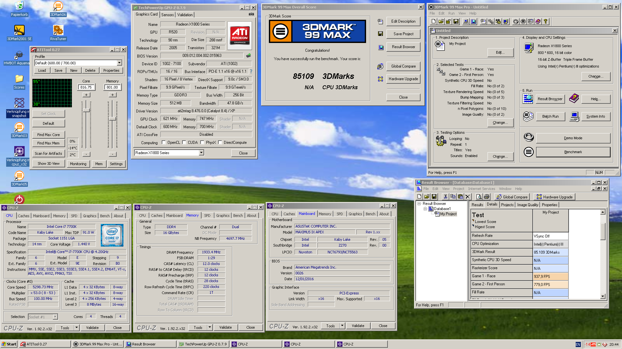Open ATITool profile dropdown
Viewport: 622px width, 349px height.
click(119, 63)
